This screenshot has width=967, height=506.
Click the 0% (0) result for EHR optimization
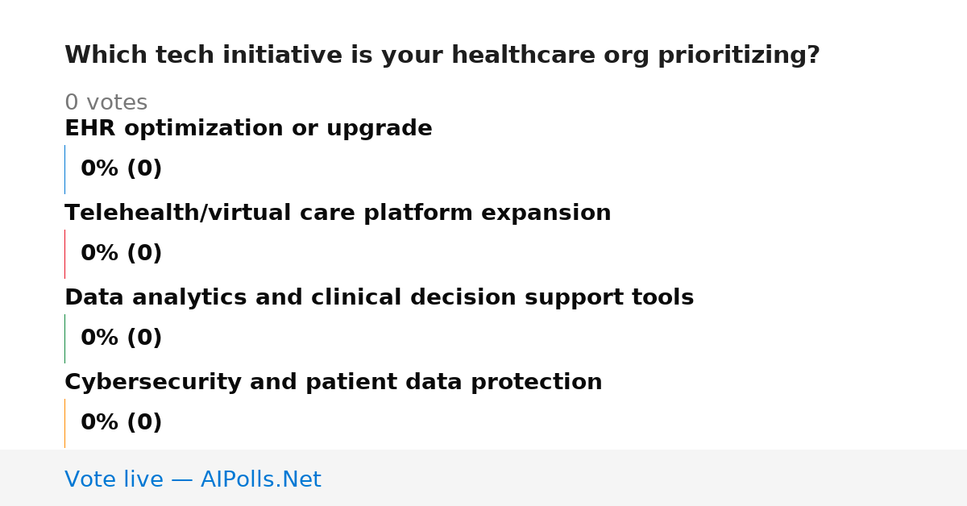click(121, 169)
